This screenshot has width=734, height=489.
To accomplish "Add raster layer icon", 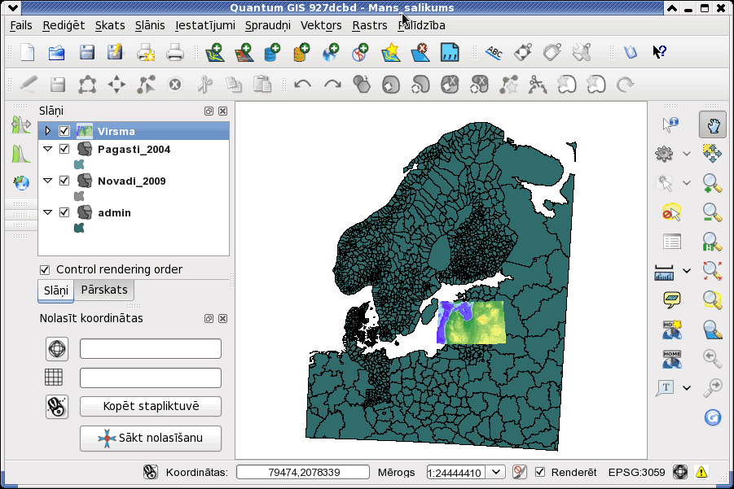I will point(244,52).
